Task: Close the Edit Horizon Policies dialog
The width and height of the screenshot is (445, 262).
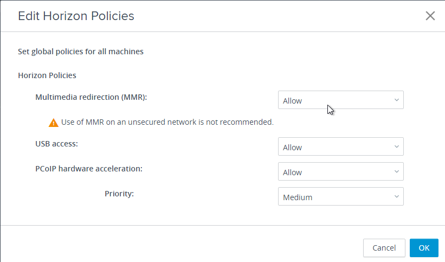Action: [430, 16]
